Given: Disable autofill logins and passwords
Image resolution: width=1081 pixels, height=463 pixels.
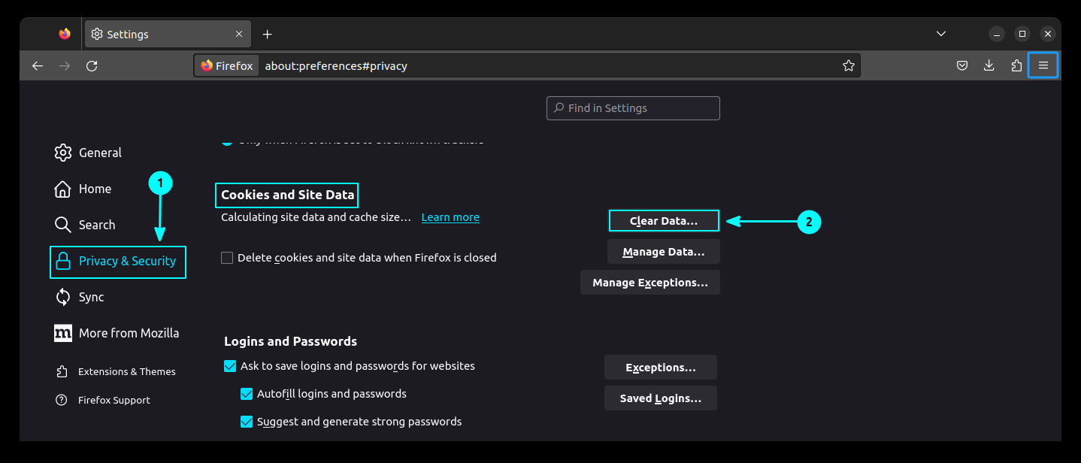Looking at the screenshot, I should pyautogui.click(x=247, y=393).
